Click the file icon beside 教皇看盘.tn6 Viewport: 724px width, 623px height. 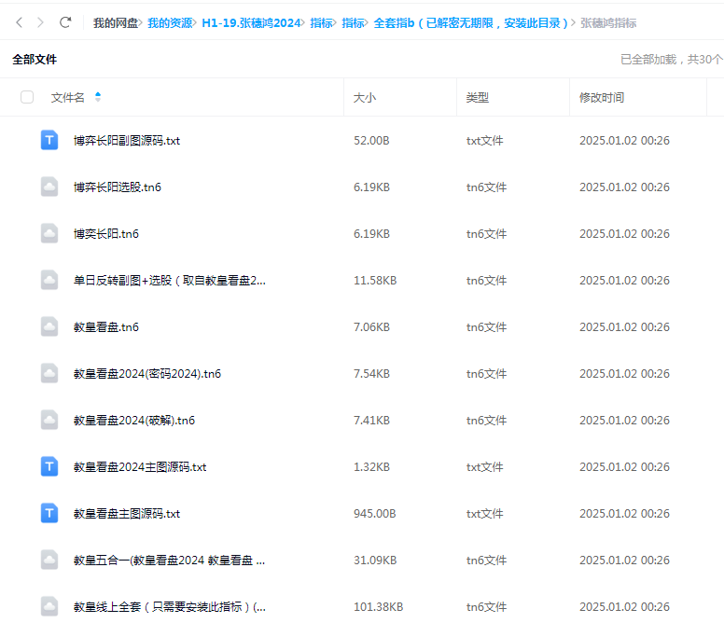tap(49, 327)
